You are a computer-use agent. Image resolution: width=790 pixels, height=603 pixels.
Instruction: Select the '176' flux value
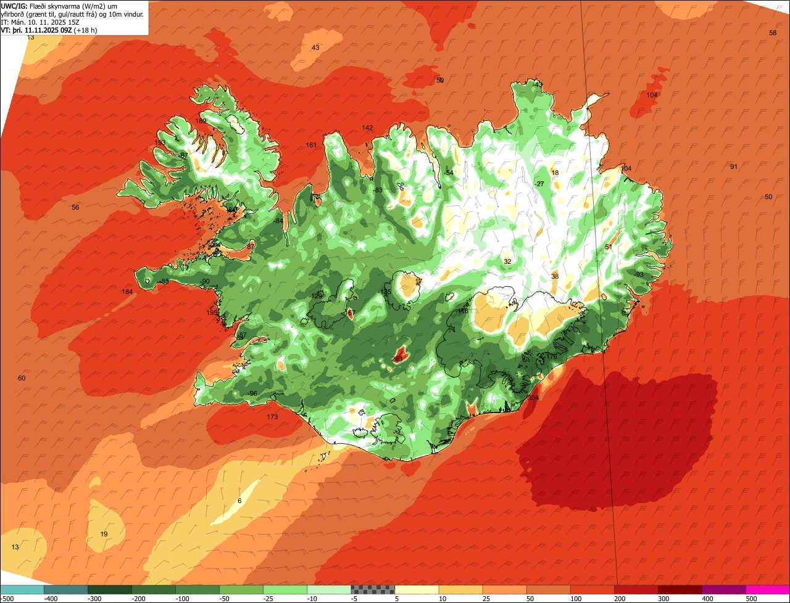pos(552,356)
